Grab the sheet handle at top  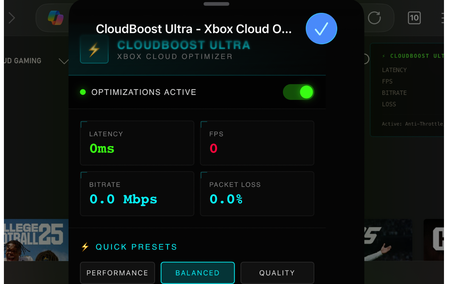[x=216, y=4]
